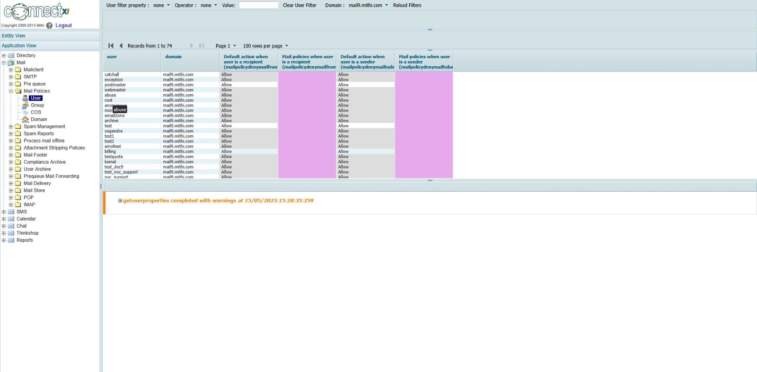
Task: Switch to Application View tab
Action: [x=19, y=45]
